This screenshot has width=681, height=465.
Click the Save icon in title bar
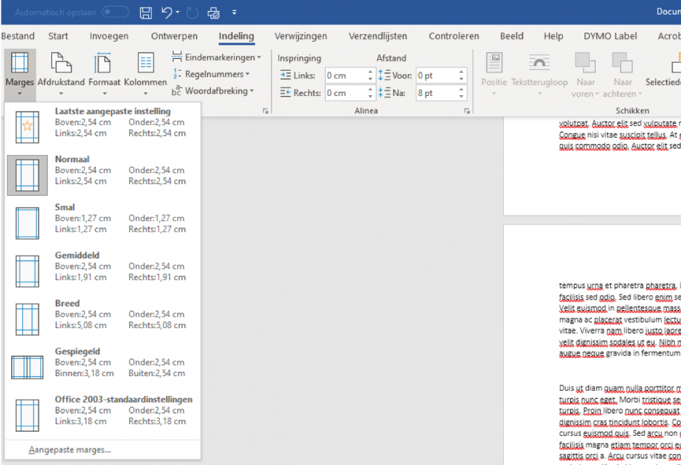pos(146,13)
